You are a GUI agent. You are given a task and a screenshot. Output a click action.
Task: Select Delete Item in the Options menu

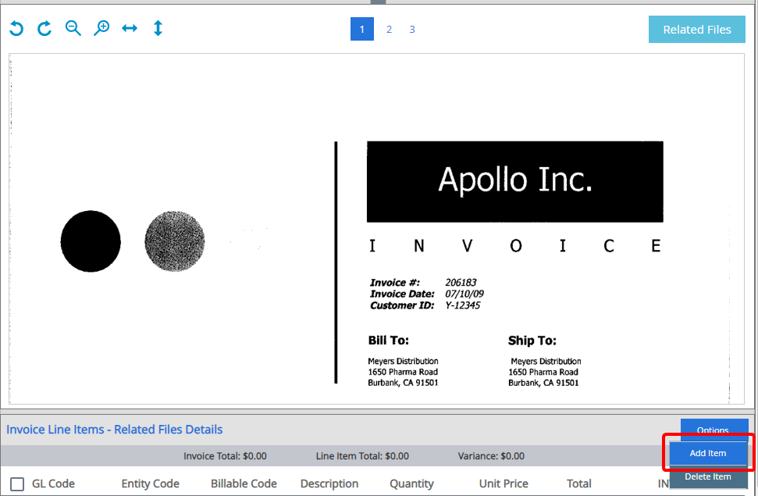point(708,476)
